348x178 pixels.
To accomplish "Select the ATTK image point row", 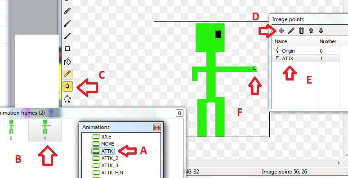I will point(306,58).
